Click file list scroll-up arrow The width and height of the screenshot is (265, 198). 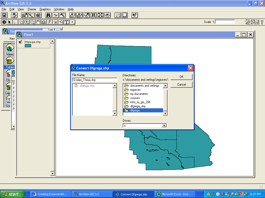pos(115,86)
